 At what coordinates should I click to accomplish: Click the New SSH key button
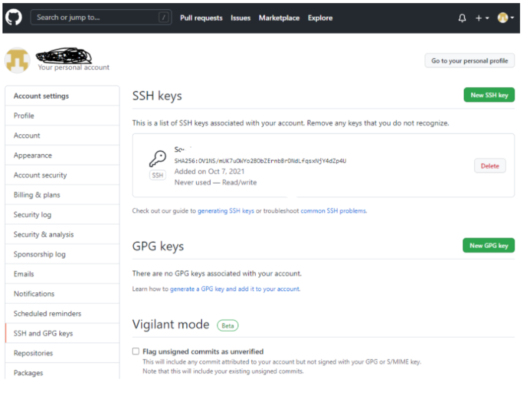click(x=489, y=96)
